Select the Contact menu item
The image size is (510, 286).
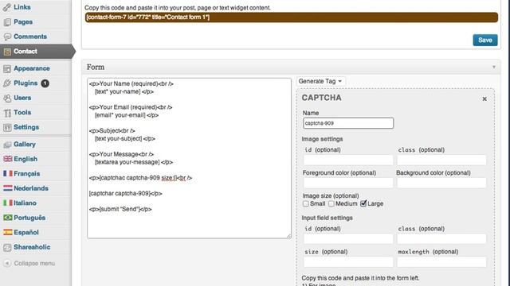click(25, 51)
